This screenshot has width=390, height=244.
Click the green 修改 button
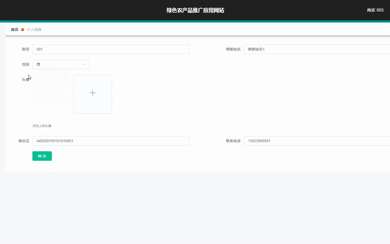point(42,156)
